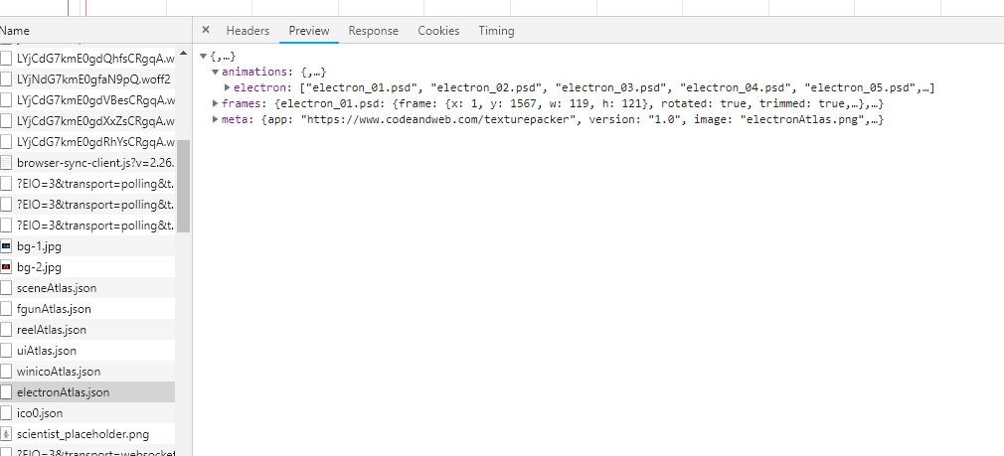Select bg-1.jpg request row
Viewport: 1004px width, 456px height.
pyautogui.click(x=87, y=246)
